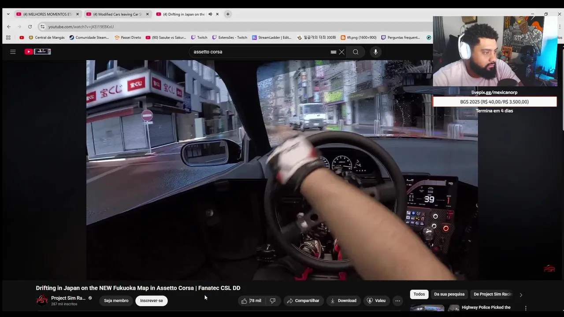Click the 'assetto corsa' search field
Viewport: 564px width, 317px height.
pyautogui.click(x=260, y=52)
